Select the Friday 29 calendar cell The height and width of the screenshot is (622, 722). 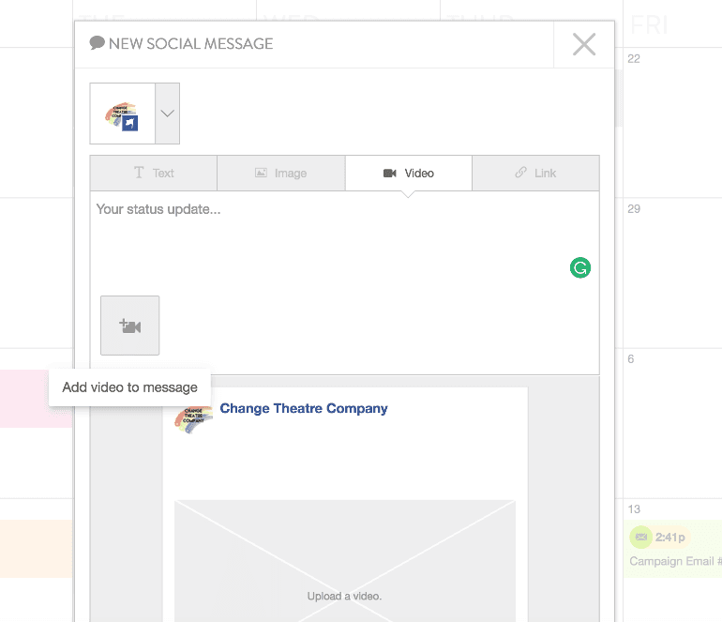click(x=671, y=272)
